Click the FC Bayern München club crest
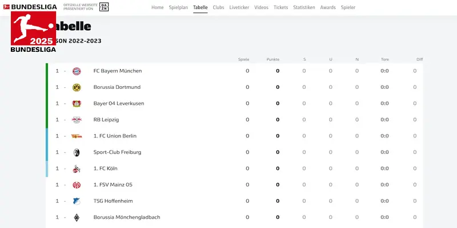457x228 pixels. point(77,71)
